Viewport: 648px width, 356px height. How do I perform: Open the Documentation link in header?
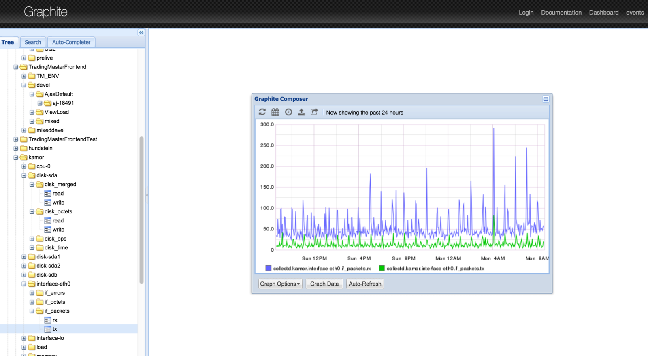coord(561,13)
